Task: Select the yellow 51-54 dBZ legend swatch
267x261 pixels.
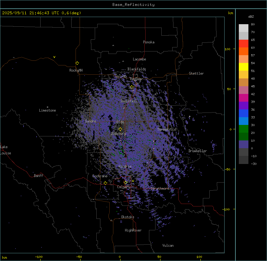Action: tap(243, 67)
